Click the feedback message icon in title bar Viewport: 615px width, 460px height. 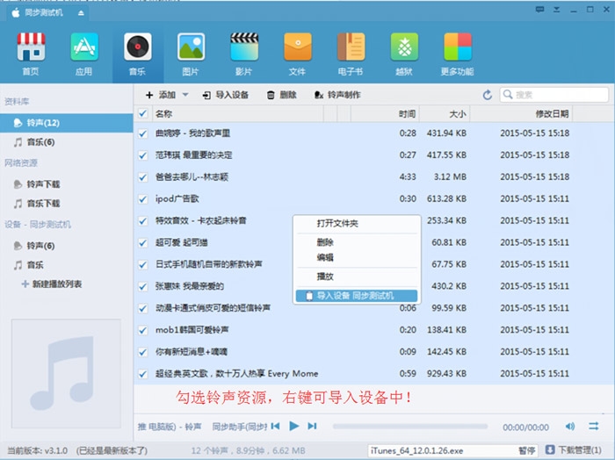[x=539, y=10]
